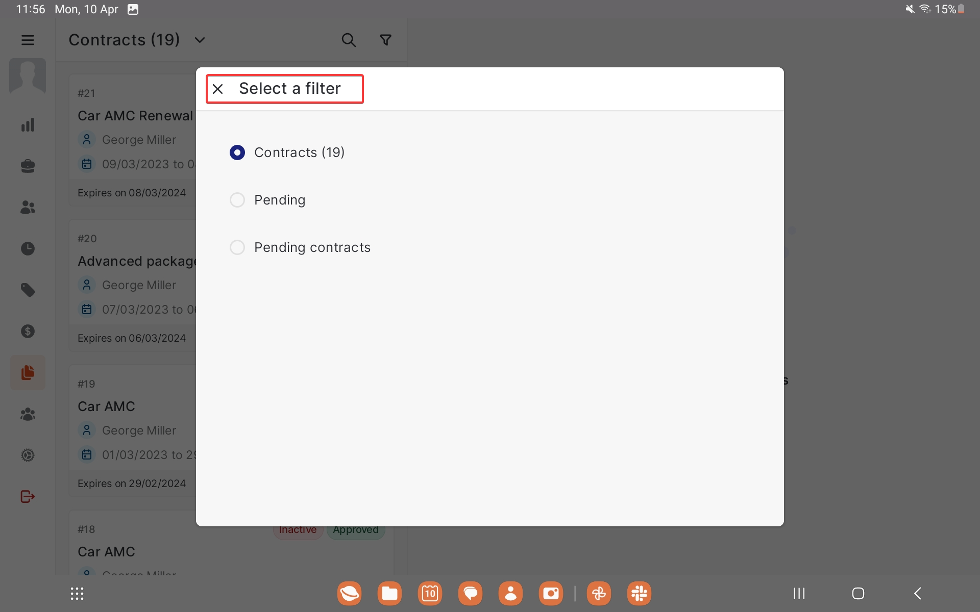
Task: Open the Android app drawer grid
Action: click(77, 594)
